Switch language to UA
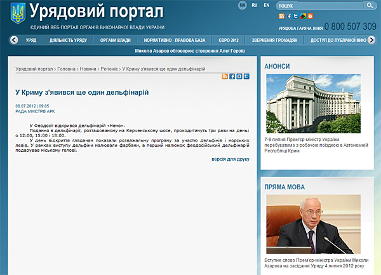Viewport: 381px width, 275px height. pos(243,5)
